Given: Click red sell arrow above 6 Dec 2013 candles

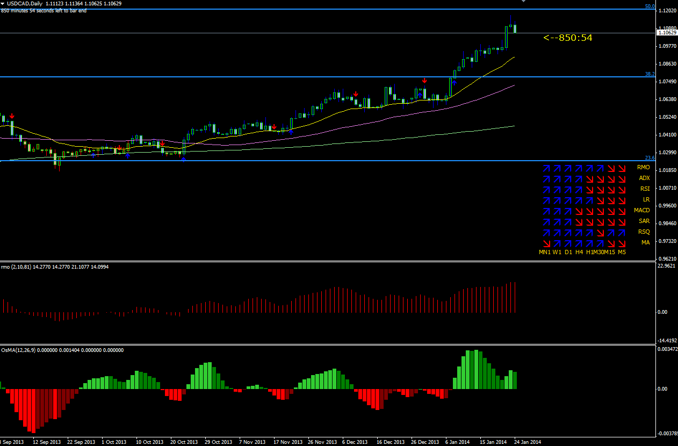Looking at the screenshot, I should 356,93.
